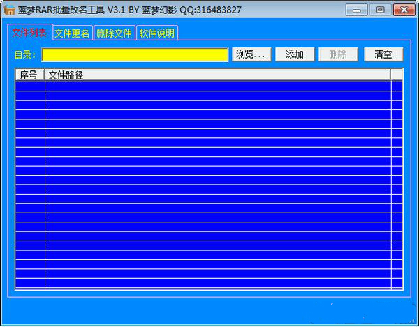Screen dimensions: 419x327
Task: Close the window
Action: click(404, 10)
